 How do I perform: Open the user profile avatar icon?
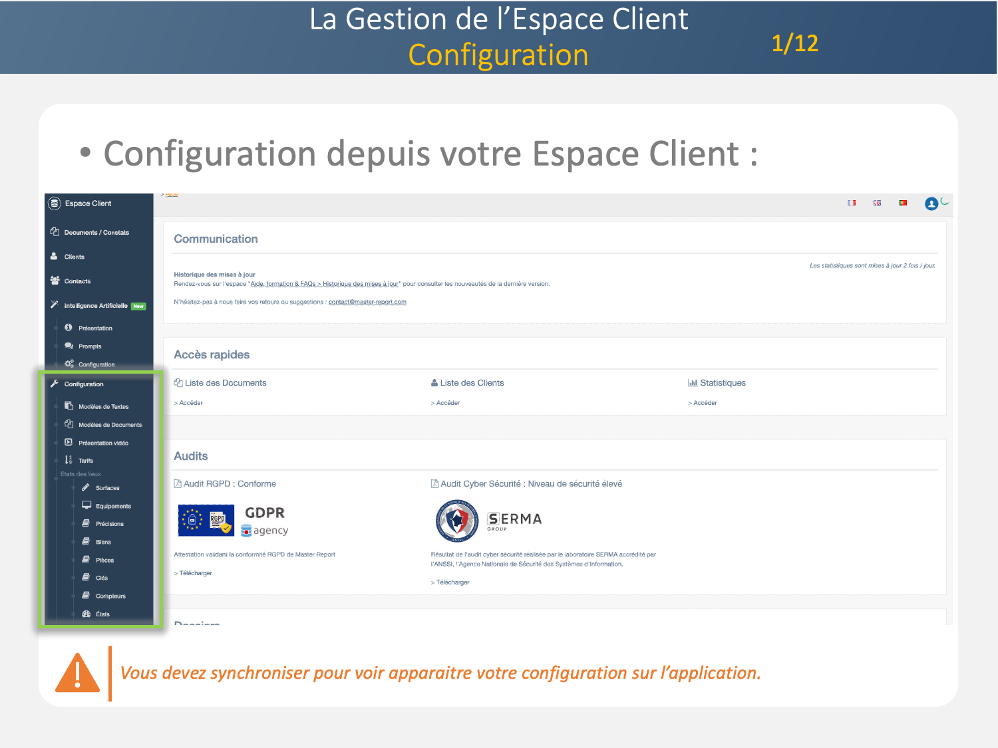[931, 203]
